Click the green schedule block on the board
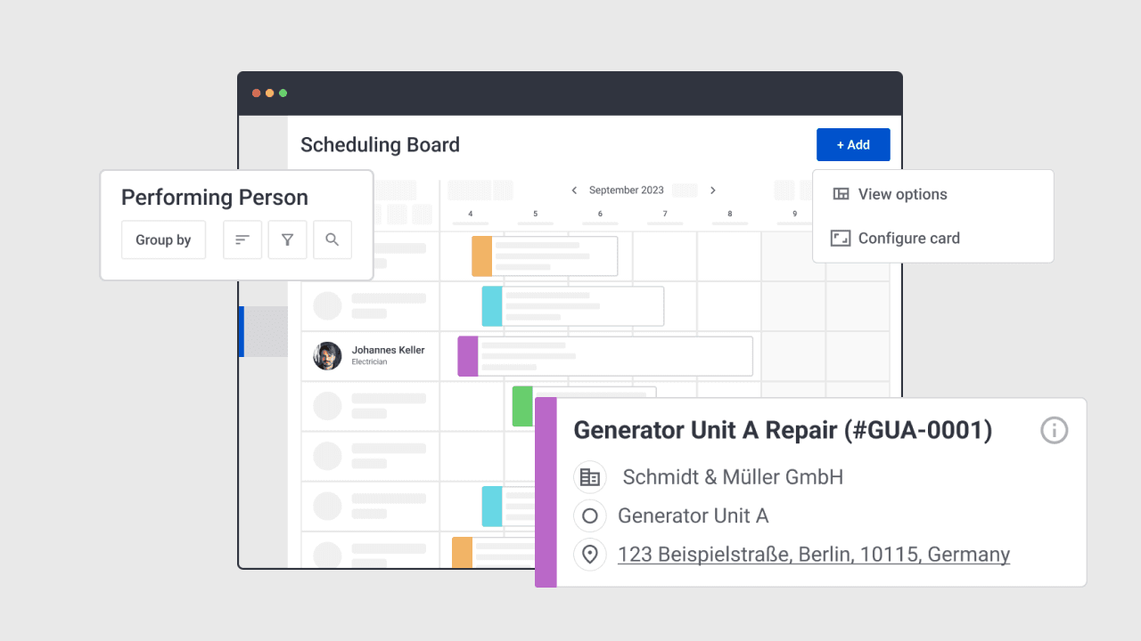 click(521, 406)
